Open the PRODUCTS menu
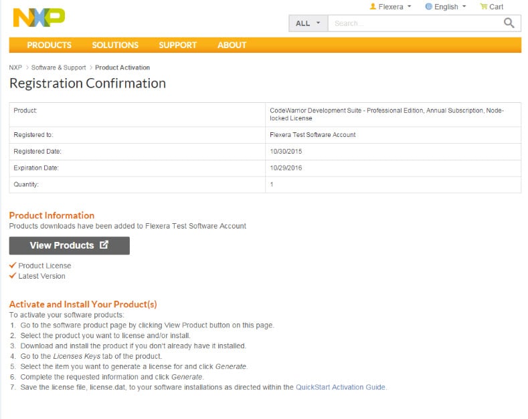528x419 pixels. (49, 45)
